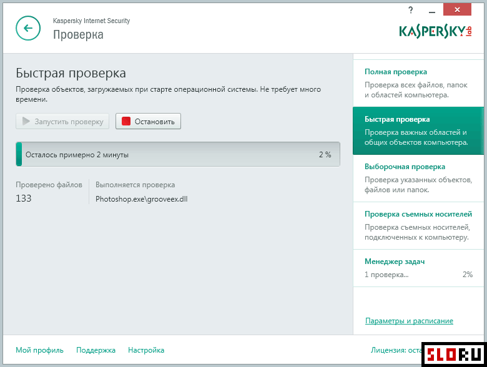This screenshot has height=367, width=487.
Task: Open the Поддержка link
Action: [x=96, y=350]
